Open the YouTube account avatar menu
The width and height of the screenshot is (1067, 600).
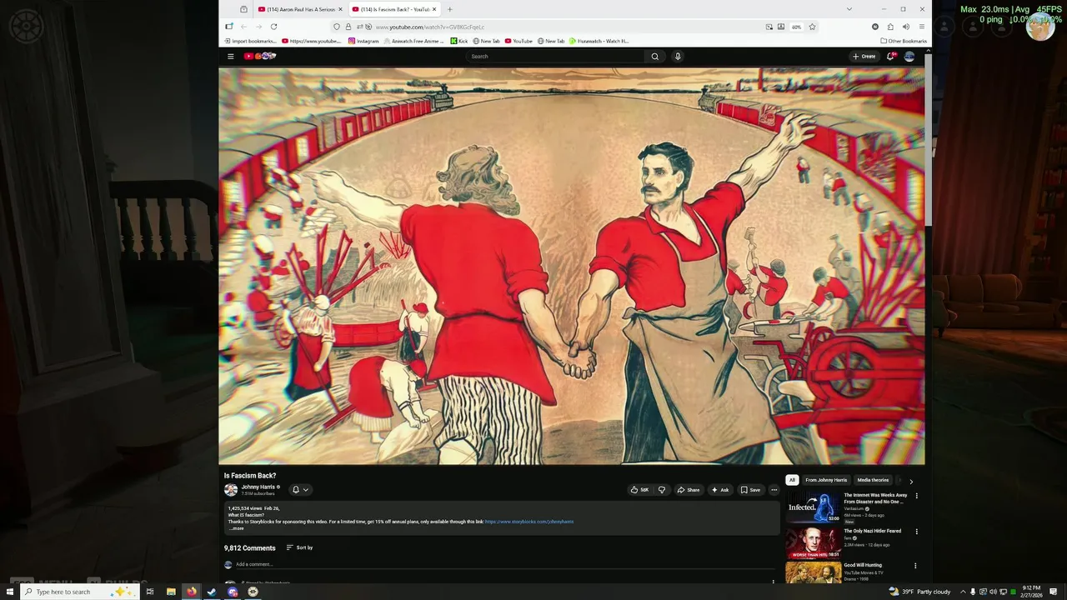coord(909,57)
